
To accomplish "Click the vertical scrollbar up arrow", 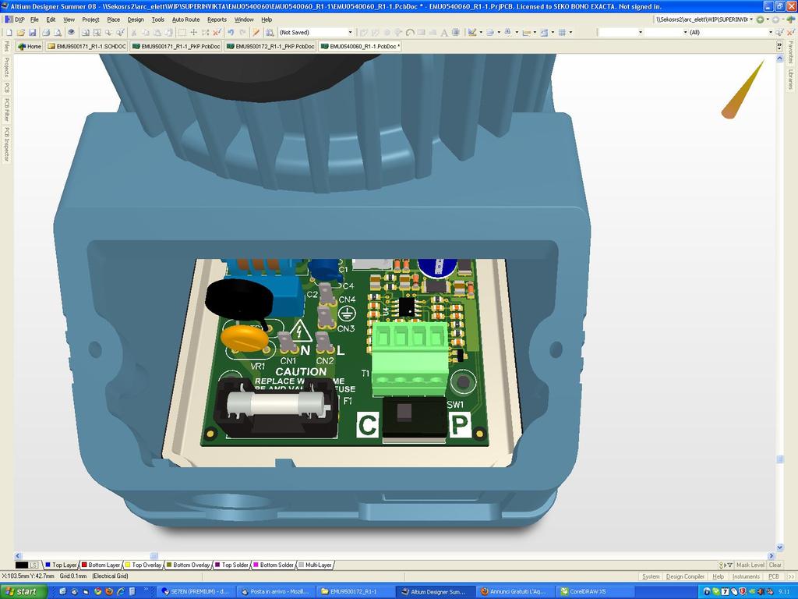I will (779, 58).
